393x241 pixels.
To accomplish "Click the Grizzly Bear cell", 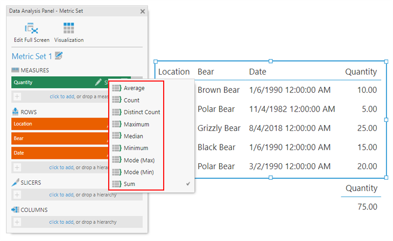I will (x=219, y=128).
